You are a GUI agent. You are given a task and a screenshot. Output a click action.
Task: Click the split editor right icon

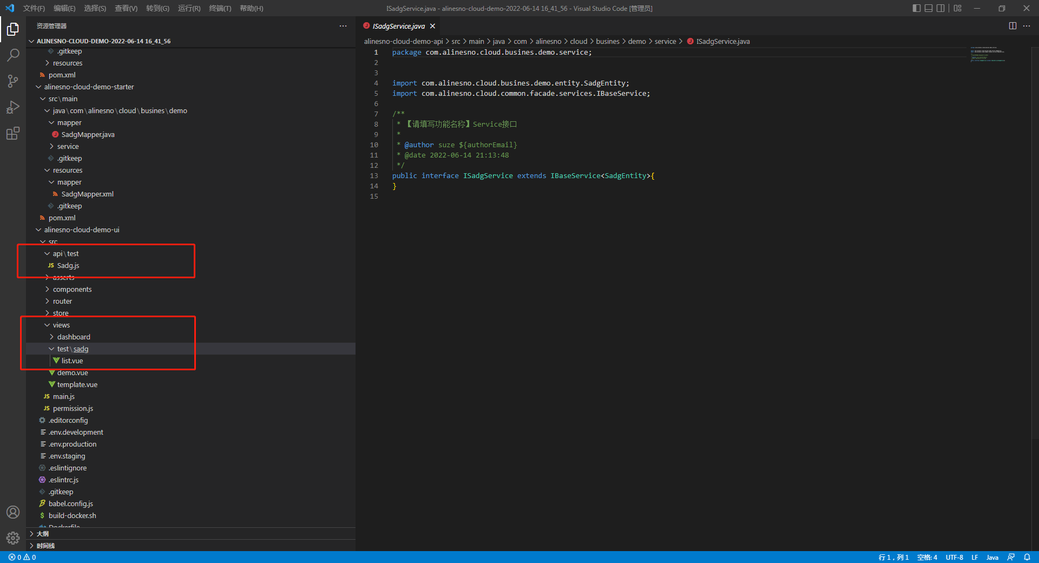[1012, 26]
